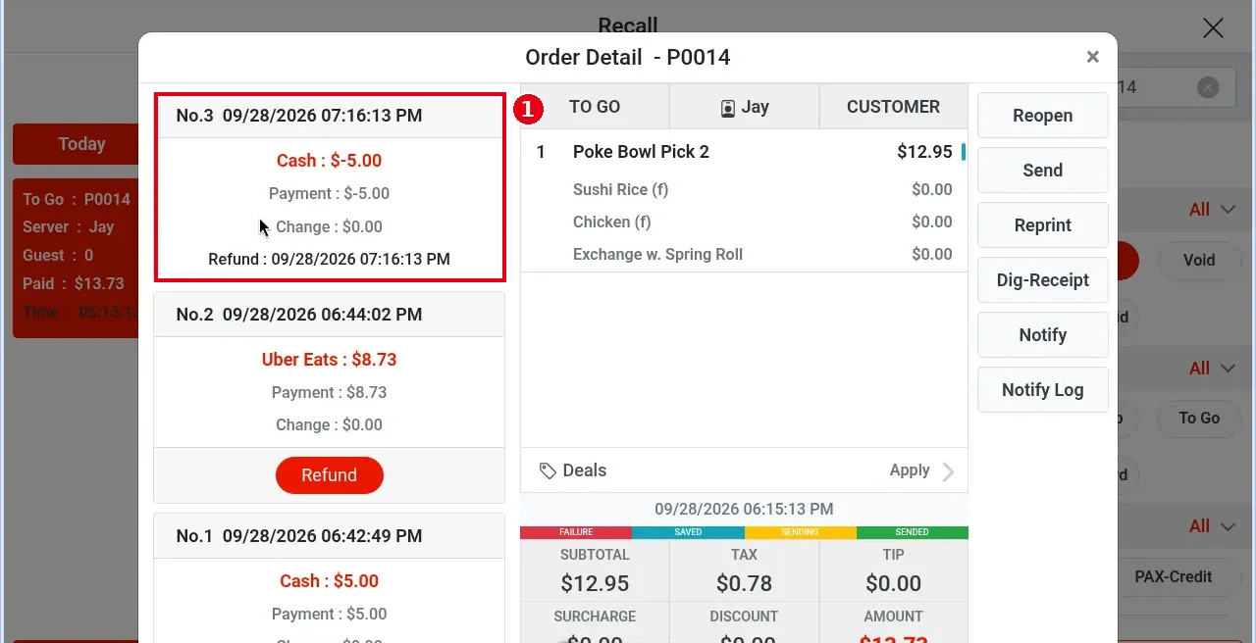Image resolution: width=1256 pixels, height=643 pixels.
Task: Click the Cash : $5.00 line
Action: [x=329, y=581]
